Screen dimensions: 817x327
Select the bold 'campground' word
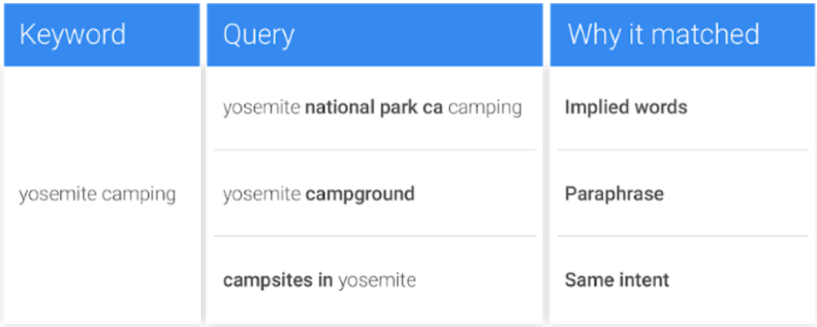(360, 195)
